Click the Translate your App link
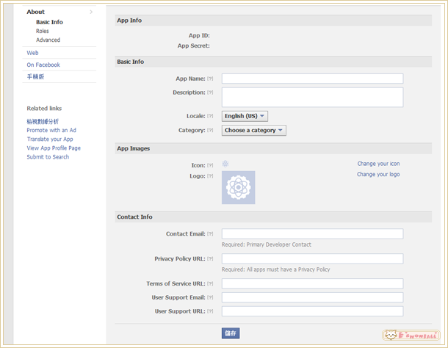Viewport: 448px width, 348px height. tap(50, 139)
